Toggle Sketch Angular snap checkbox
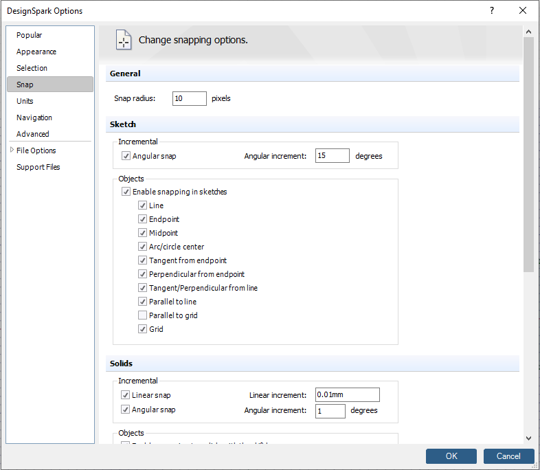The height and width of the screenshot is (470, 540). tap(126, 156)
